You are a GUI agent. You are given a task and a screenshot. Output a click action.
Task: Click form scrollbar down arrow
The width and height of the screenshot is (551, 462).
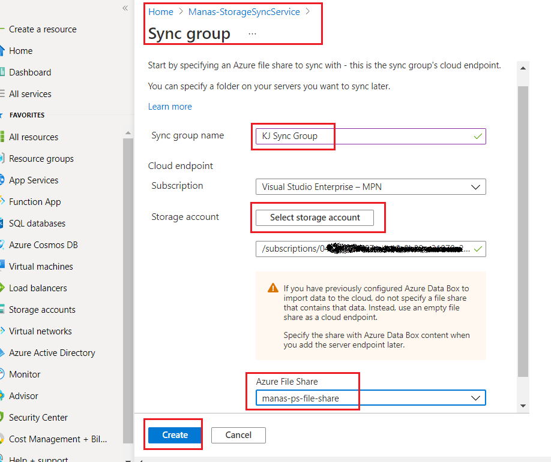523,406
